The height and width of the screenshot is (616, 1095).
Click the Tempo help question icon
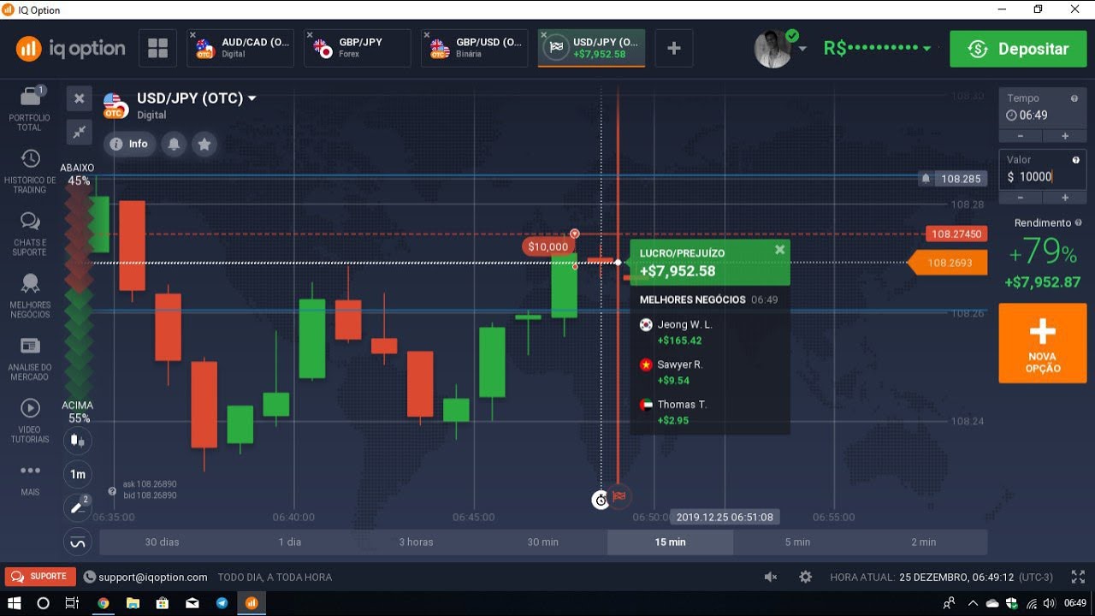click(x=1074, y=98)
